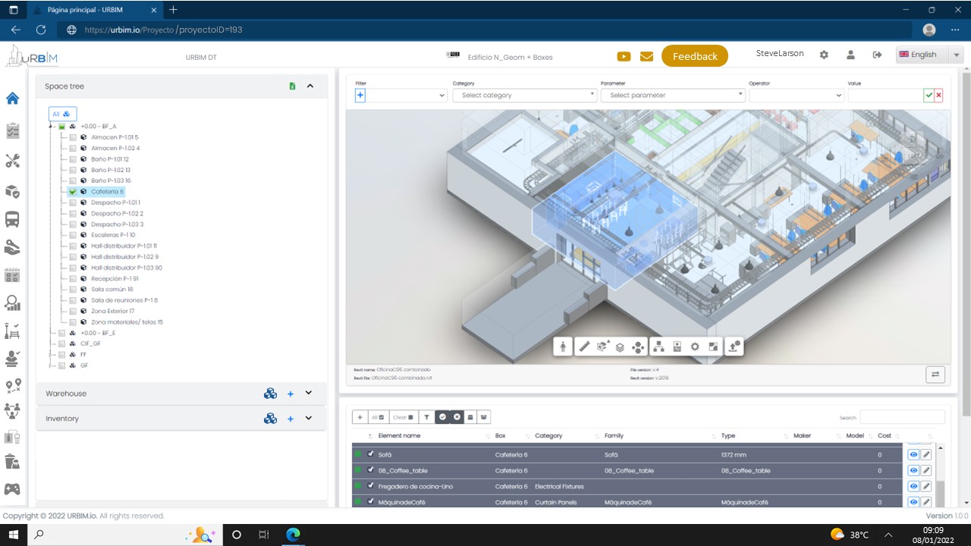
Task: Click the All button above space tree
Action: point(62,114)
